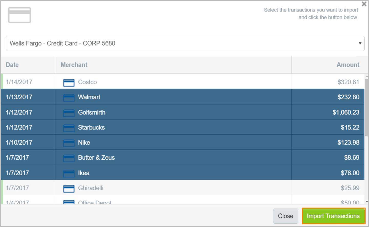Image resolution: width=369 pixels, height=227 pixels.
Task: Click the $15.22 amount
Action: (350, 127)
